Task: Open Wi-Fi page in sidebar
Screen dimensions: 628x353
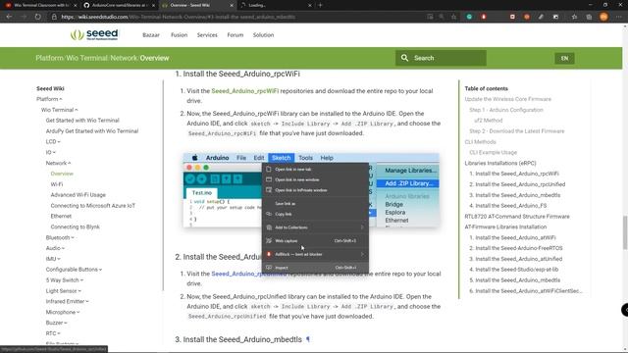Action: 57,184
